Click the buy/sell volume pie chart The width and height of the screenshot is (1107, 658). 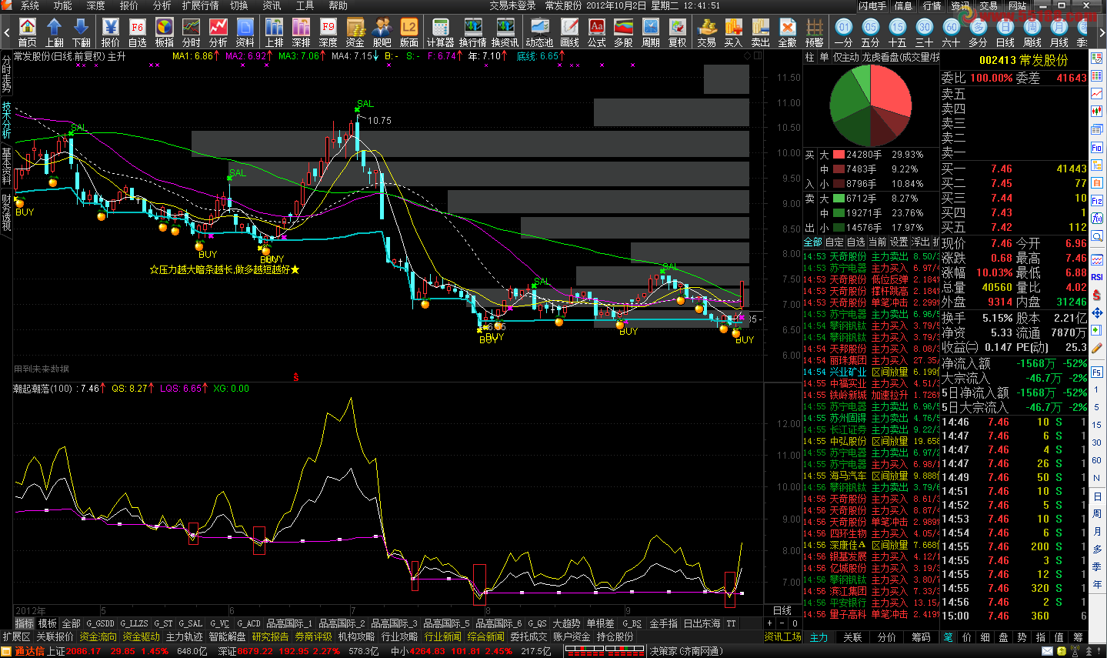click(x=870, y=105)
